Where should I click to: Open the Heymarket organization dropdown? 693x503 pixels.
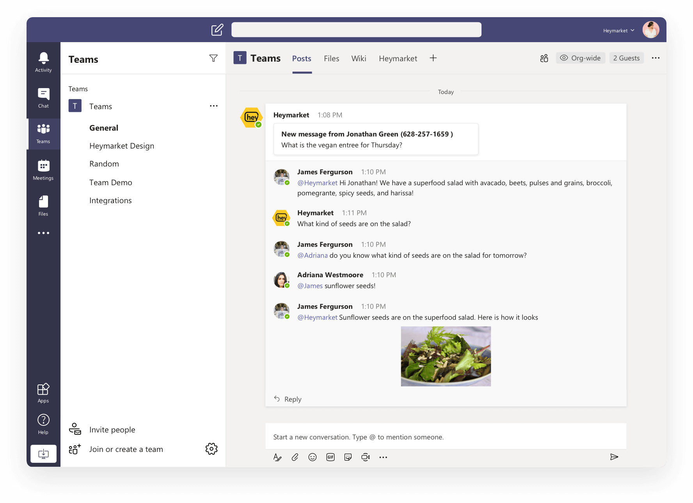tap(619, 30)
